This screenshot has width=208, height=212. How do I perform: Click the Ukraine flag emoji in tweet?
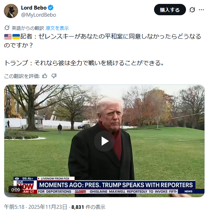(x=16, y=37)
